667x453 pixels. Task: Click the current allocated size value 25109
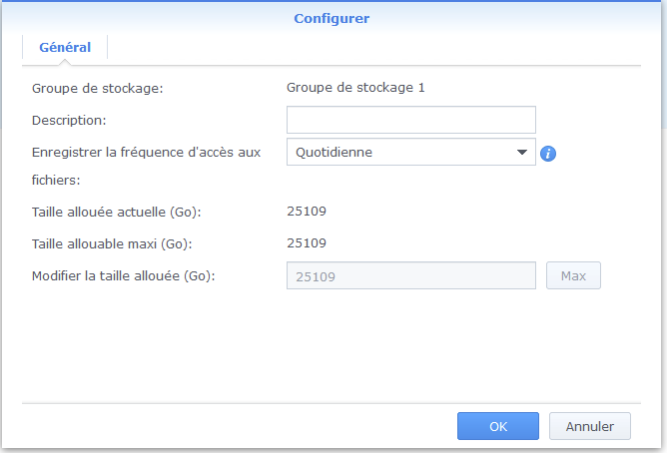pos(307,211)
